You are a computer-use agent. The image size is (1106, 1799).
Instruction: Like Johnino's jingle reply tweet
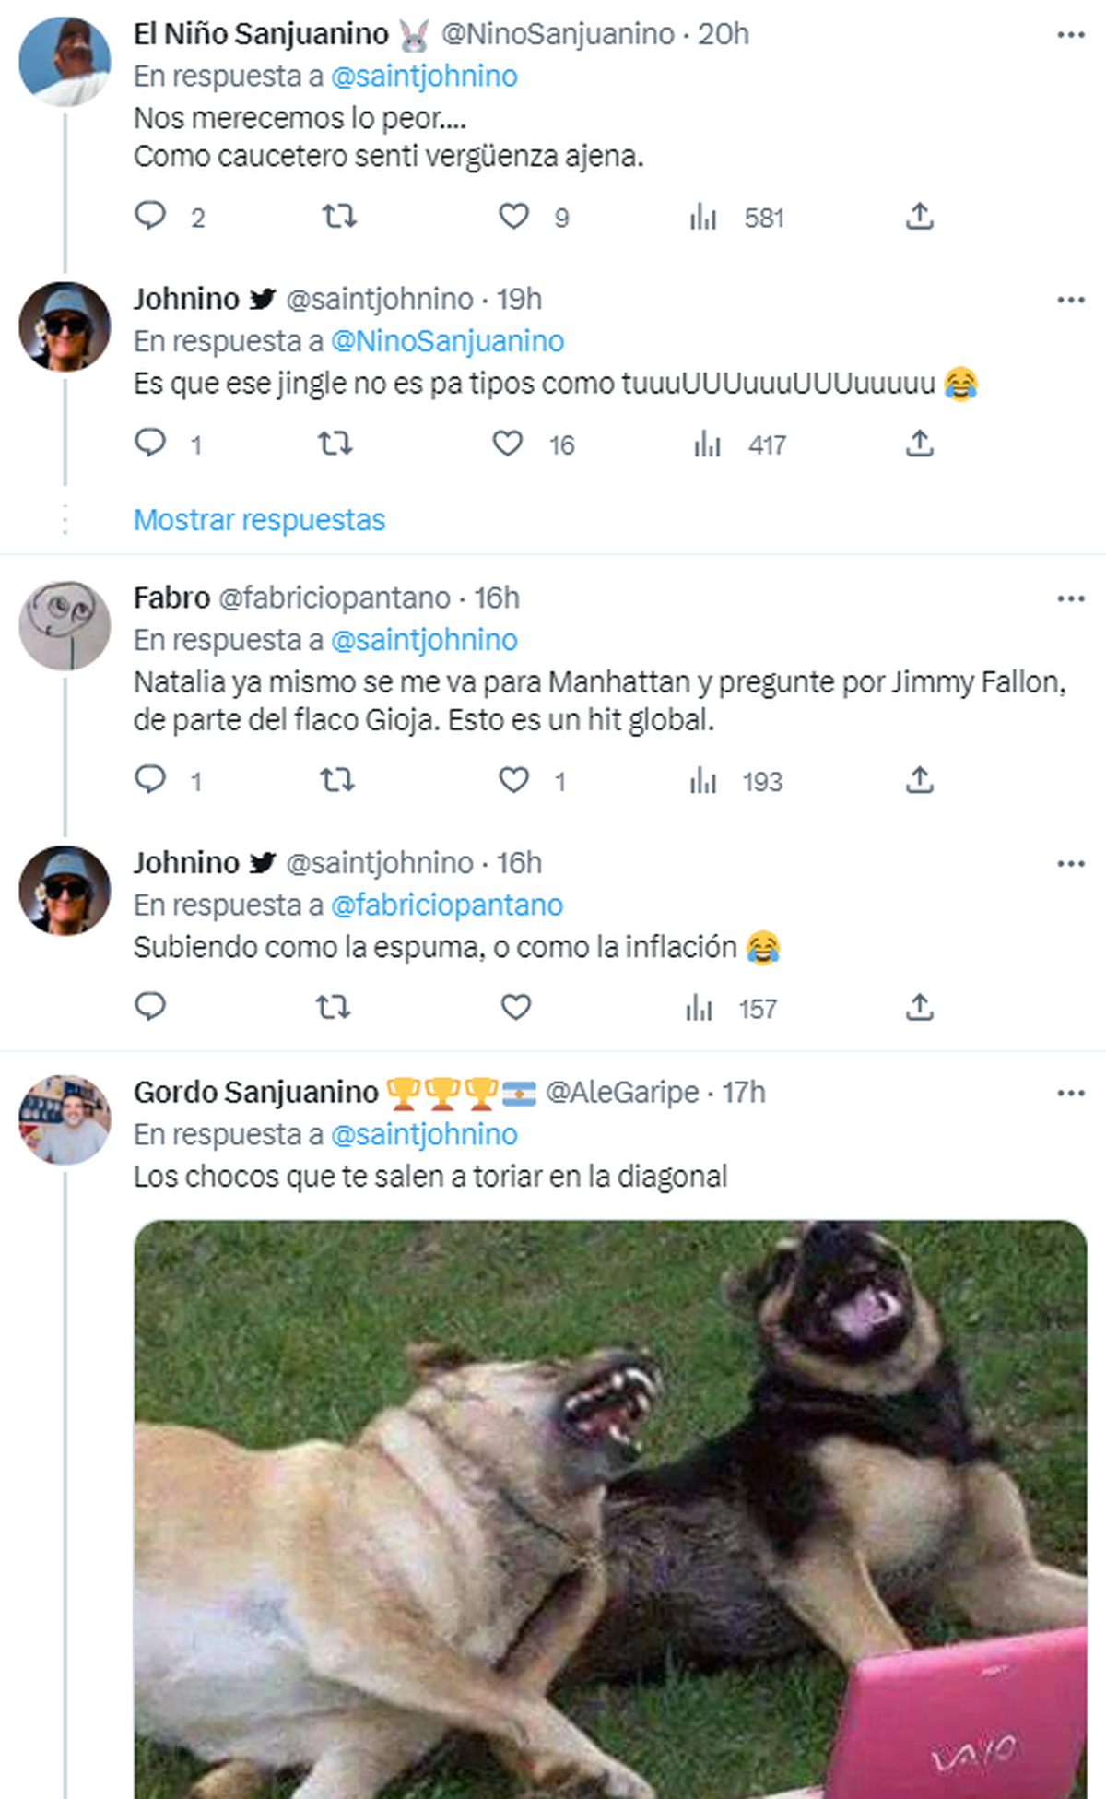click(508, 444)
